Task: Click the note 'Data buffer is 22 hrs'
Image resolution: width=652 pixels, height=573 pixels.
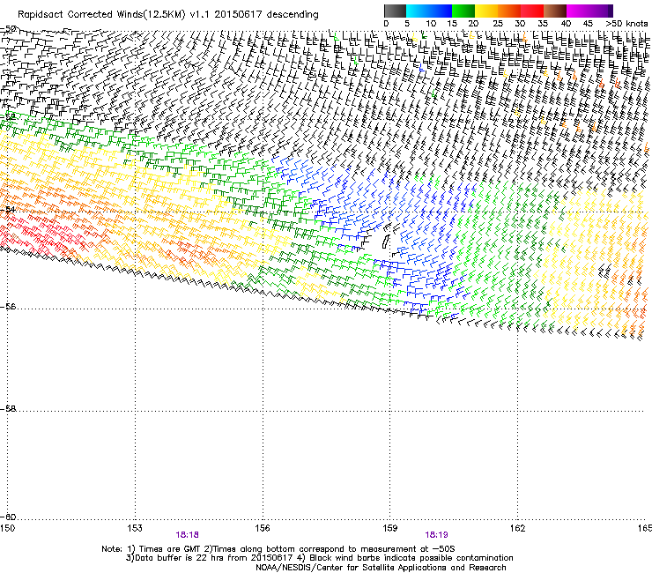Action: click(x=172, y=558)
